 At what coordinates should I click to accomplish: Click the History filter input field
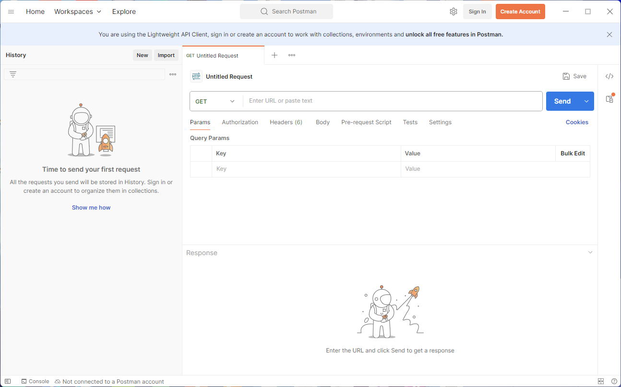click(x=84, y=74)
